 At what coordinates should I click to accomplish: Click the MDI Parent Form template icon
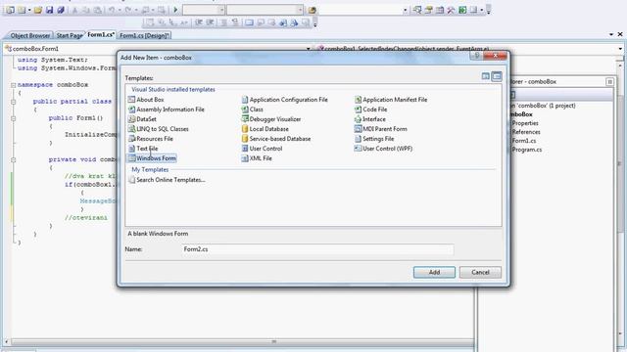point(358,129)
